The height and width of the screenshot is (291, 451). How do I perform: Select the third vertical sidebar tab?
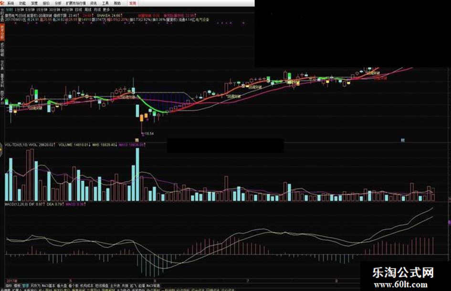(2, 65)
